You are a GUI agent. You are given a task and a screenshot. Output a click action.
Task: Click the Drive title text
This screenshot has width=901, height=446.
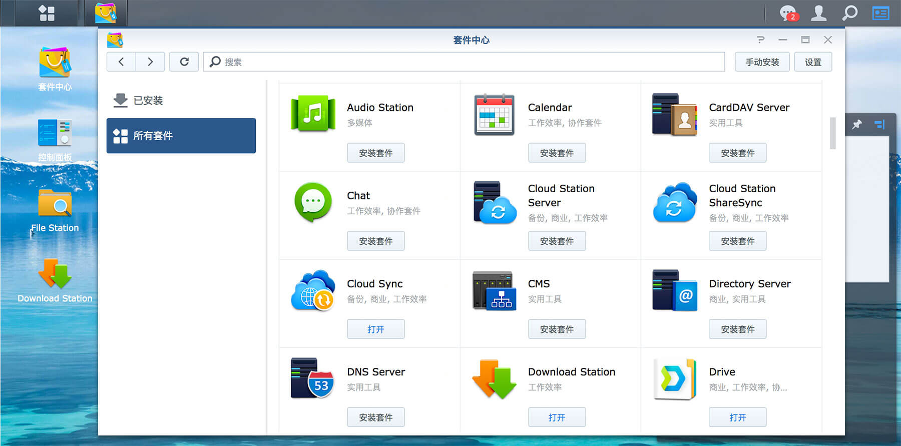[x=722, y=372]
